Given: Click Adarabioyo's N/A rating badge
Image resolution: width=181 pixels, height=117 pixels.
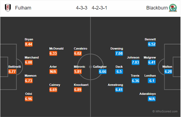Looking at the screenshot, I should (152, 99).
